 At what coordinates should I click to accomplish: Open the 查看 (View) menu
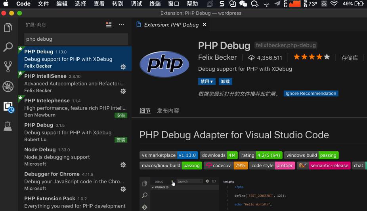(99, 4)
